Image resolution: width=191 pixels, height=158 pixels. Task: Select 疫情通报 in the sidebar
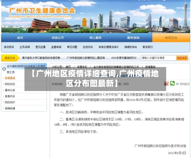click(x=10, y=78)
